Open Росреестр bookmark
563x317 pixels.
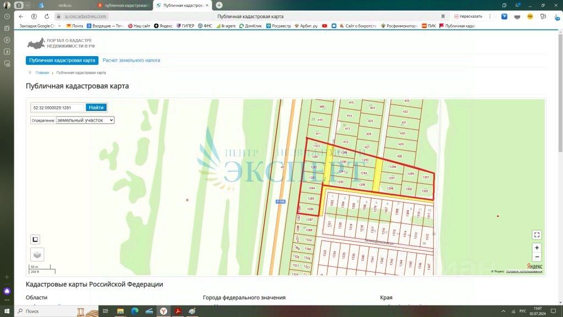(278, 26)
